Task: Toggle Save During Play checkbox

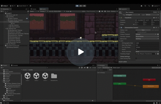Action: [x=136, y=58]
